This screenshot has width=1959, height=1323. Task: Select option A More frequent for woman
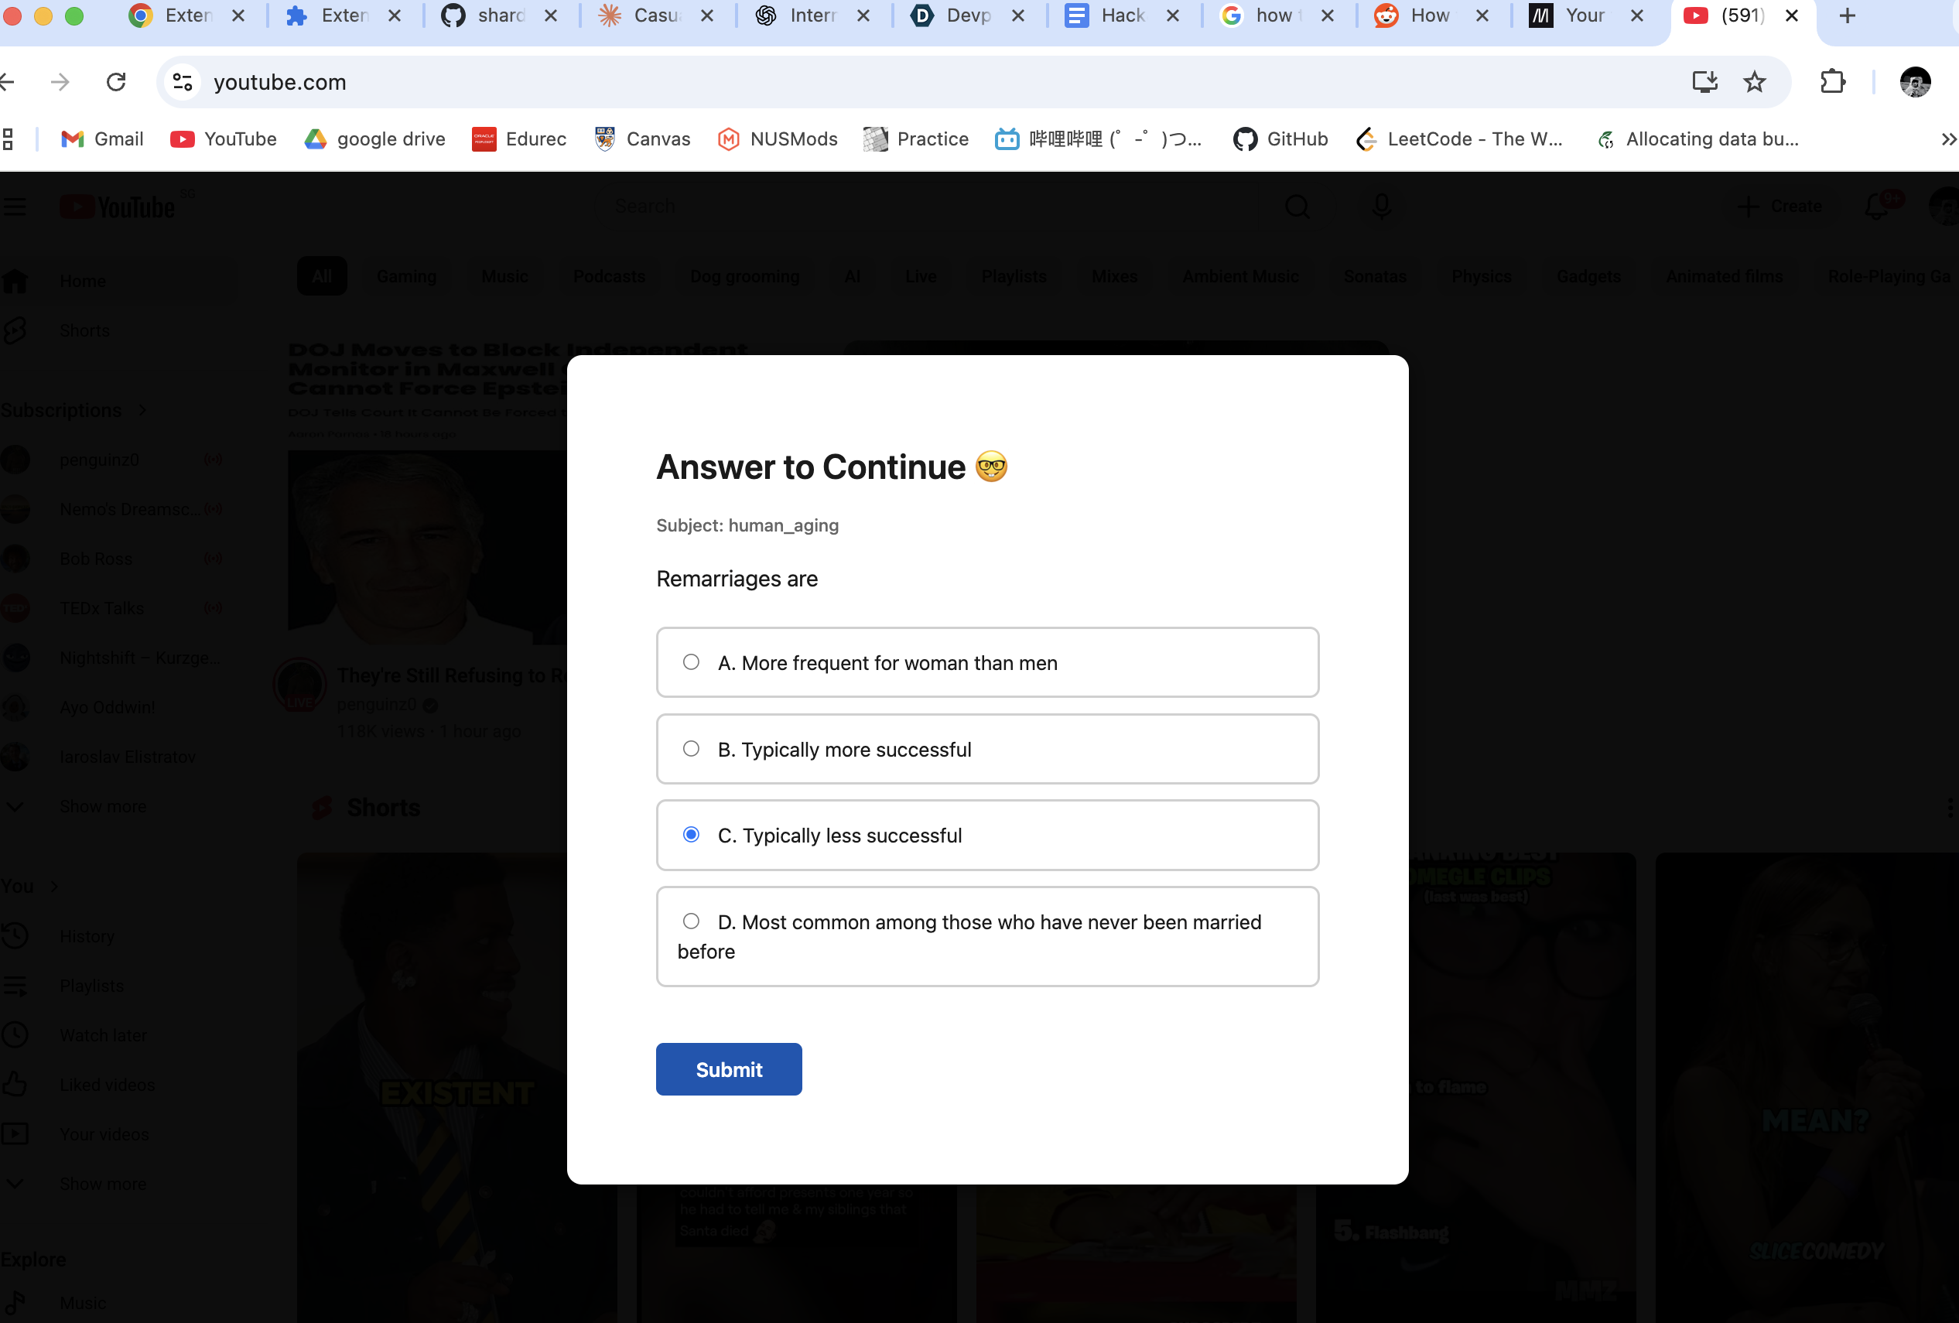(691, 662)
